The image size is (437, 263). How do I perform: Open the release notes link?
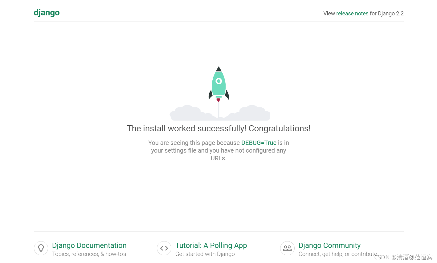click(x=352, y=14)
